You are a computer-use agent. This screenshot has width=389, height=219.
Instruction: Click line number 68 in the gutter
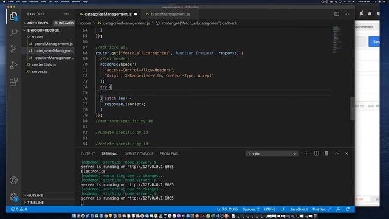click(85, 53)
